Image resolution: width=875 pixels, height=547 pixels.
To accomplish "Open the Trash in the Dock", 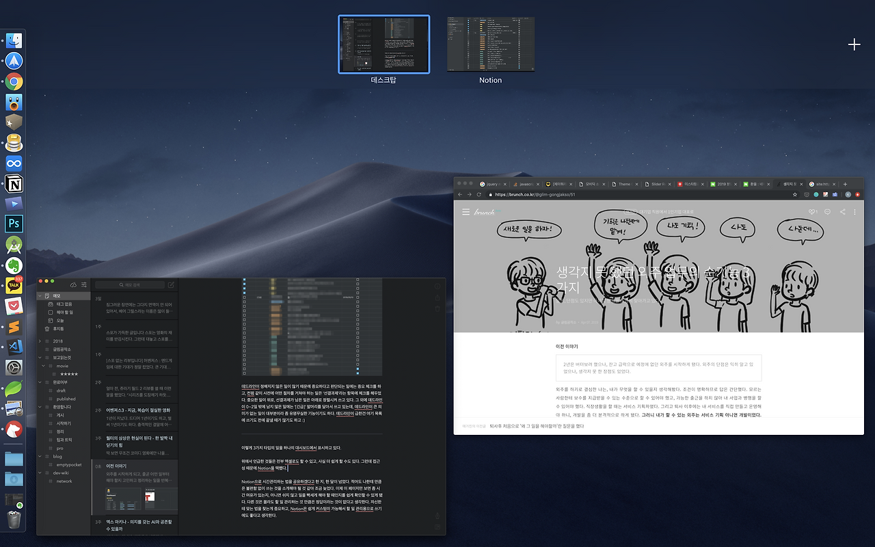I will coord(14,520).
